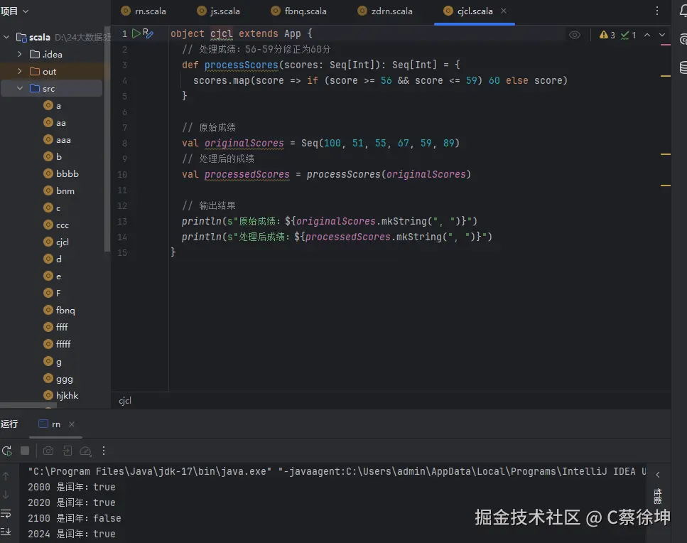
Task: Jump to next problem via down chevron
Action: [661, 33]
